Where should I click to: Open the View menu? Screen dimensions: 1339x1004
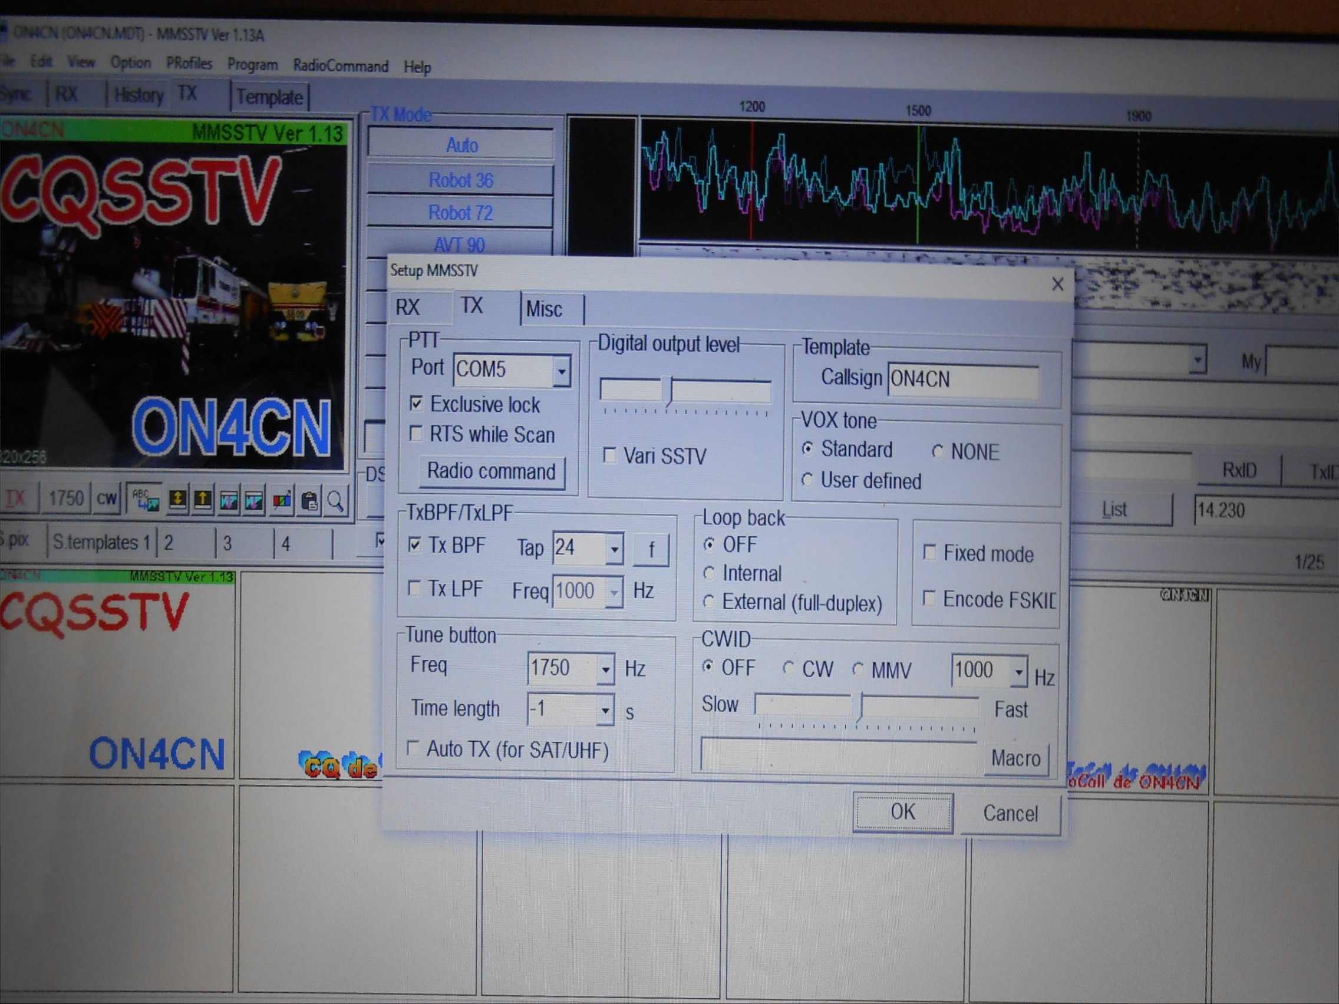pyautogui.click(x=81, y=62)
